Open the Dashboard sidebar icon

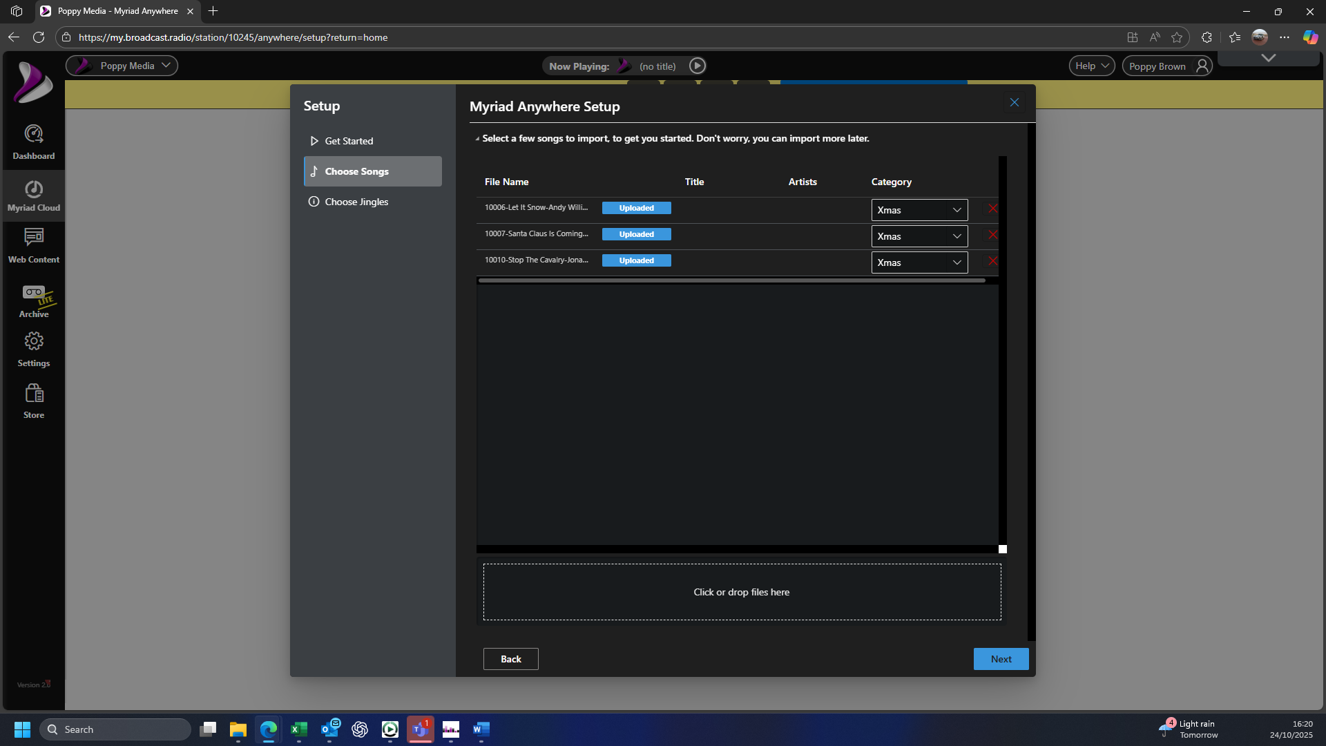(33, 142)
